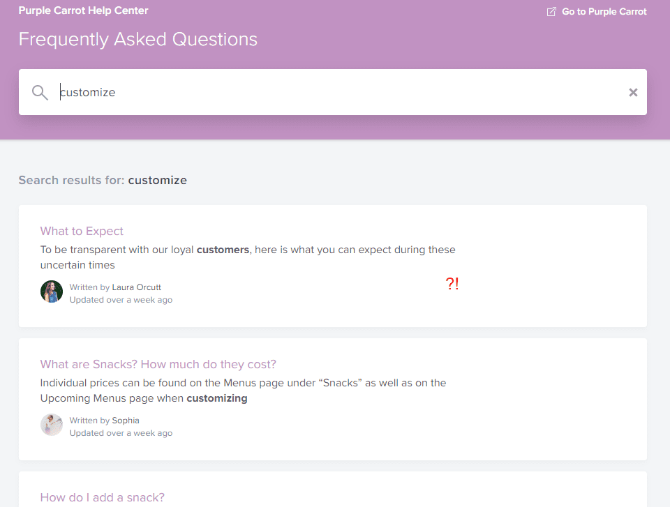Click 'Updated over a week ago' under Laura Orcutt

click(121, 300)
